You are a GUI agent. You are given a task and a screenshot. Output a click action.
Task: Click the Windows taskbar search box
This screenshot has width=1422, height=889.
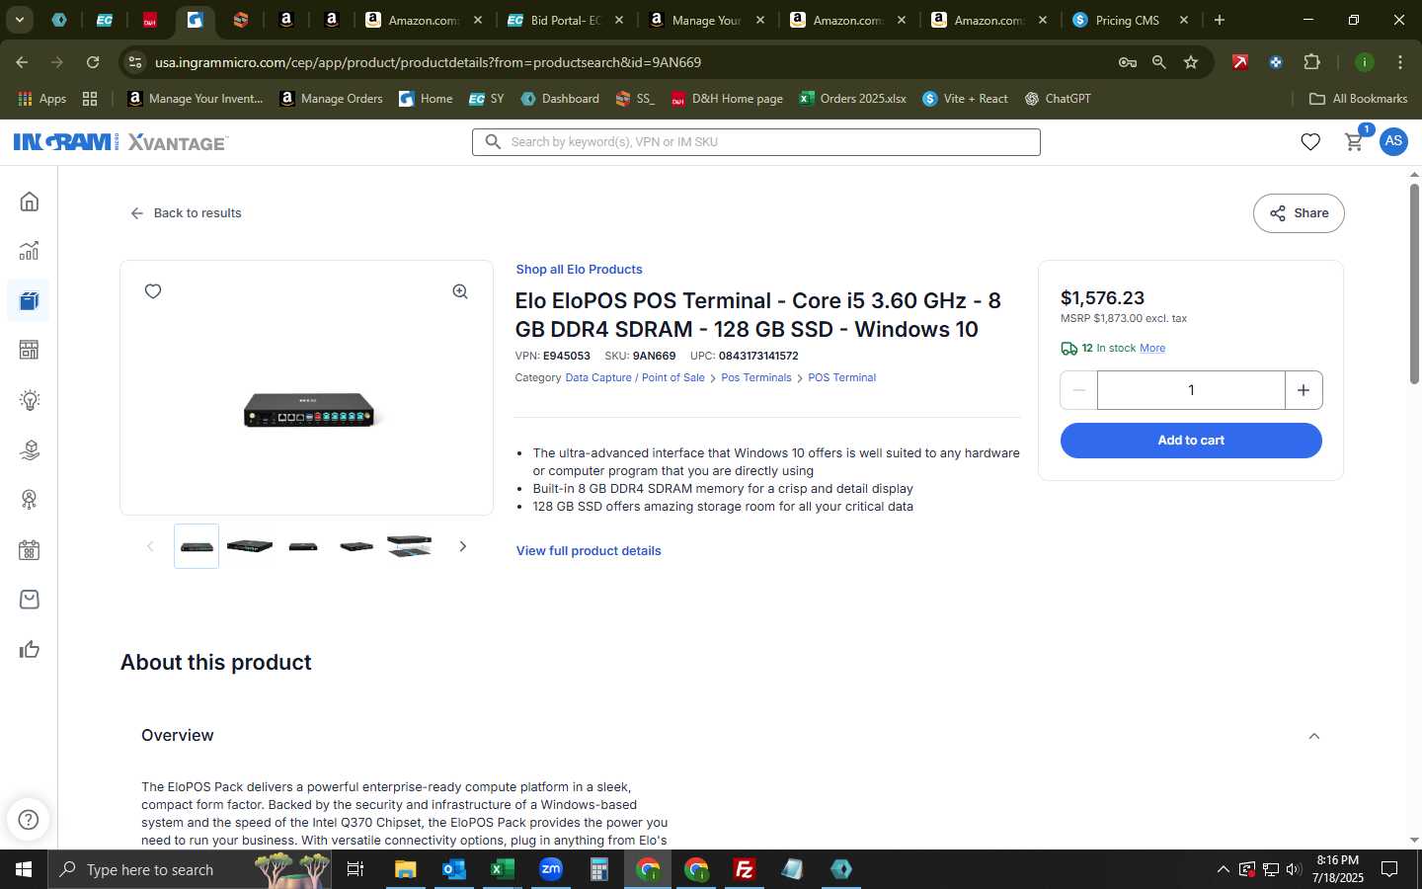point(190,869)
